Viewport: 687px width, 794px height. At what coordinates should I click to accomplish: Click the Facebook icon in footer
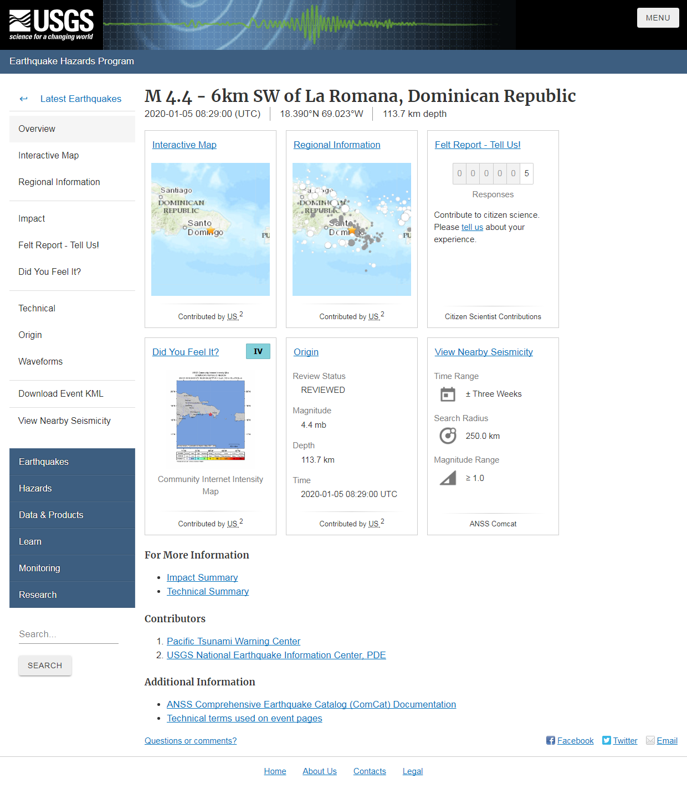(551, 740)
